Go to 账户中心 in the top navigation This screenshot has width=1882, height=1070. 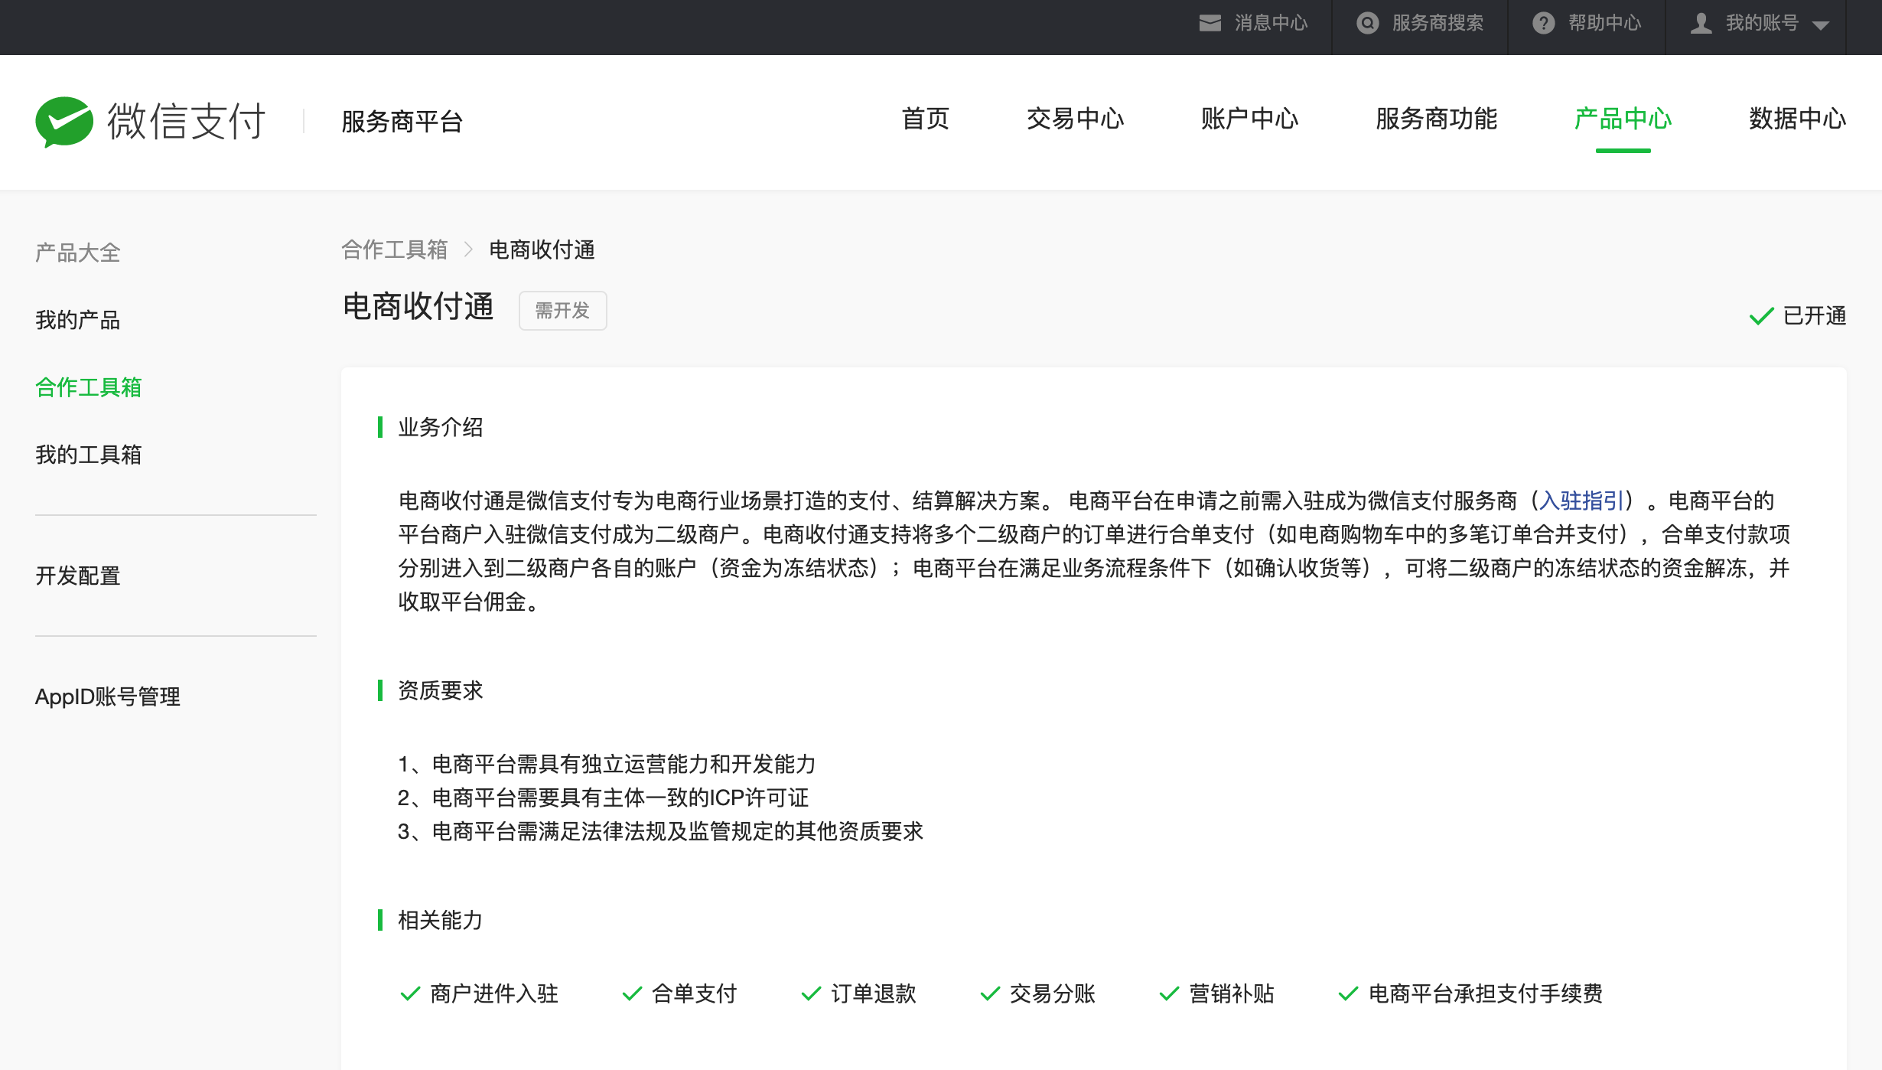point(1249,119)
